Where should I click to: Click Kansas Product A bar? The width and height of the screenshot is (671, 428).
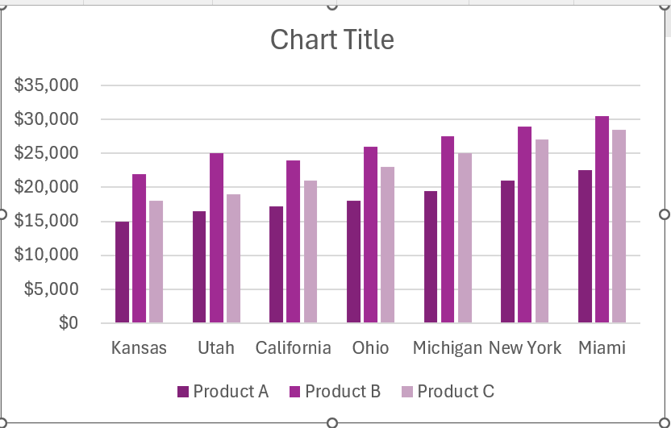pyautogui.click(x=122, y=272)
